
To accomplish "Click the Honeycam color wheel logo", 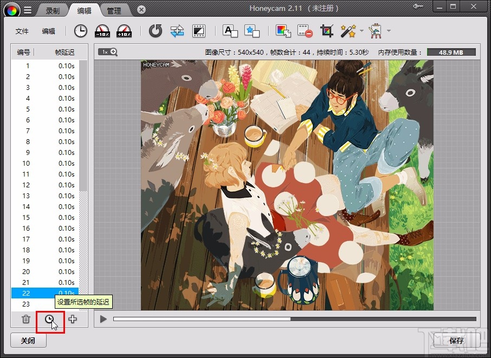I will click(x=11, y=10).
